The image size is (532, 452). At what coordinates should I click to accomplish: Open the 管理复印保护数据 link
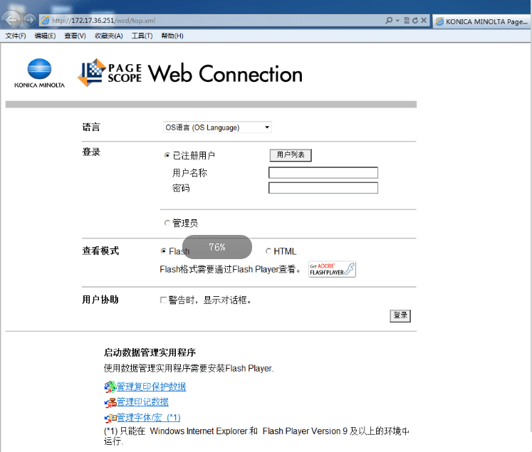[x=151, y=387]
